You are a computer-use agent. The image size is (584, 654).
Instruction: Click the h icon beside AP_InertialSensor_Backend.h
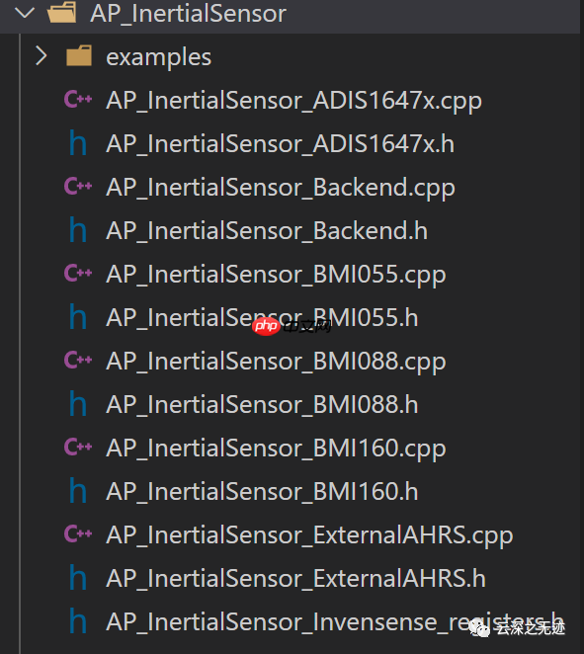coord(78,229)
